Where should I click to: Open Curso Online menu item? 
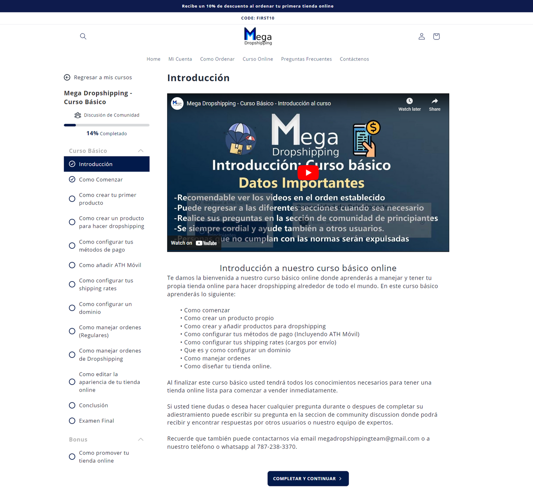pyautogui.click(x=258, y=59)
